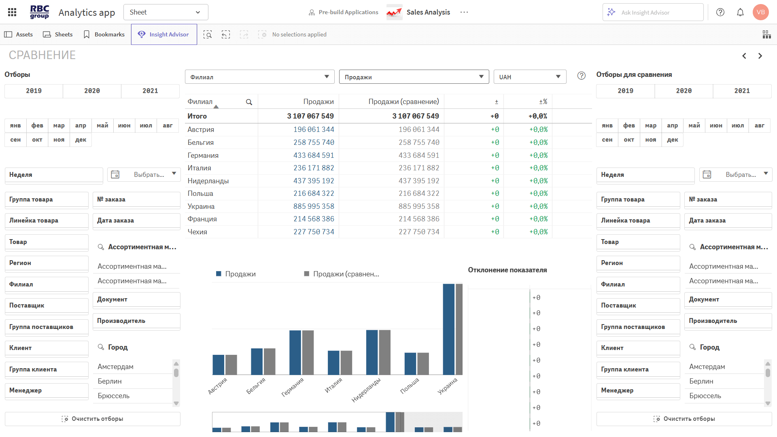The image size is (777, 437).
Task: Open the app launcher grid icon
Action: pos(12,12)
